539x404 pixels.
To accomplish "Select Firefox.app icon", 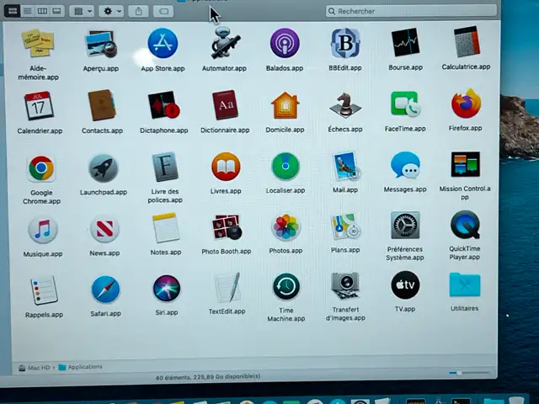I will tap(466, 104).
